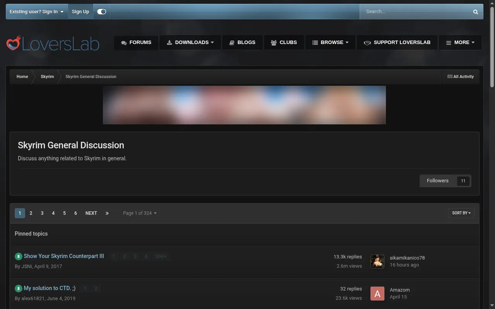This screenshot has height=309, width=495.
Task: Open topic Show Your Skyrim Counterpart III
Action: click(x=64, y=256)
